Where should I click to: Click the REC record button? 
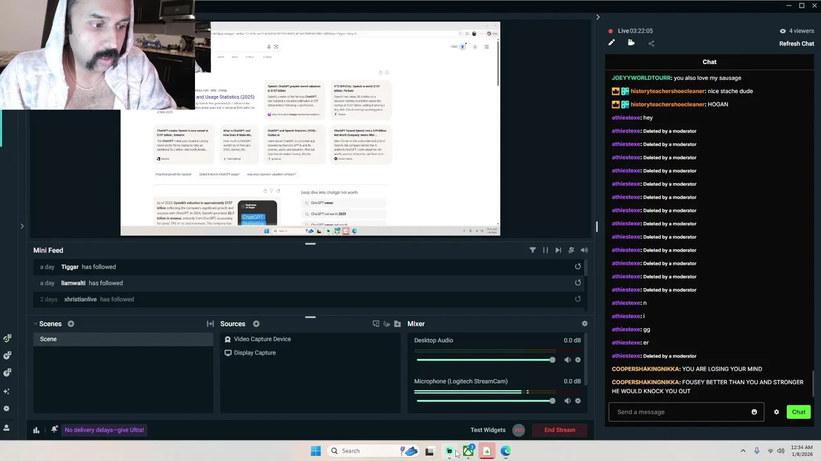[x=518, y=430]
